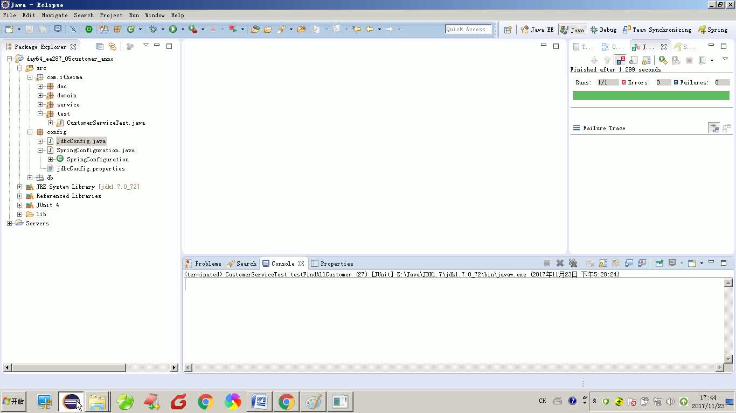Toggle Link with Editor in Package Explorer
The width and height of the screenshot is (736, 413).
pyautogui.click(x=112, y=46)
